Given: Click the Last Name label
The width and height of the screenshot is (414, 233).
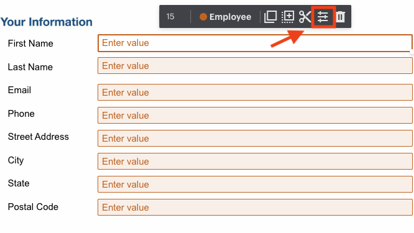Looking at the screenshot, I should [30, 67].
